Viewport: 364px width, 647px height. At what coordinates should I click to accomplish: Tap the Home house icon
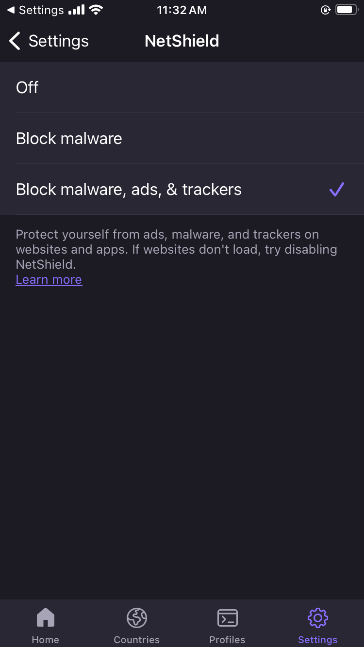click(x=45, y=618)
